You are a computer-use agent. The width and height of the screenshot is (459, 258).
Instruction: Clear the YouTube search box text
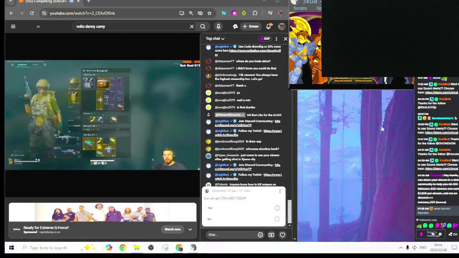click(x=192, y=27)
